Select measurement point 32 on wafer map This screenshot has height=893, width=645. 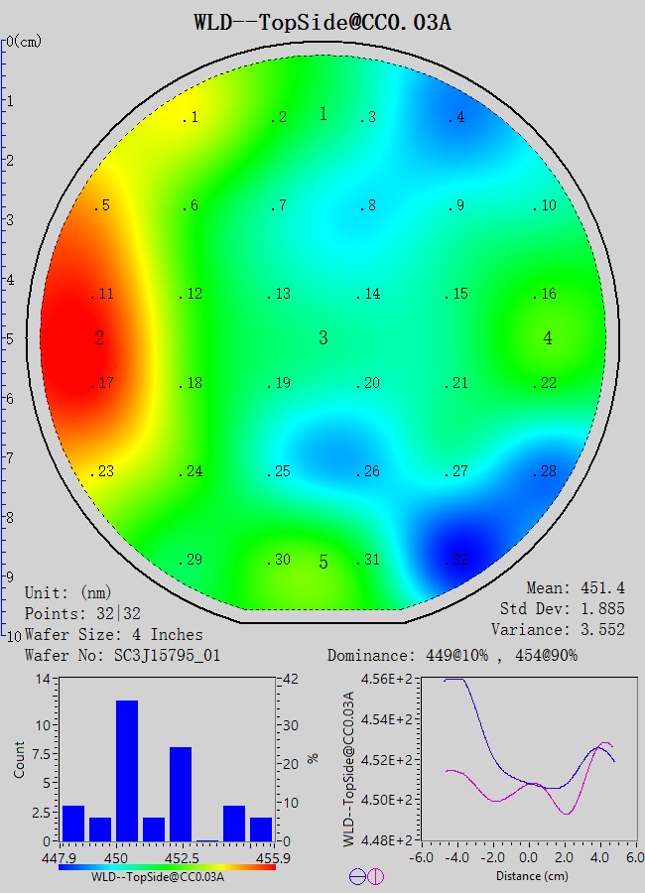tap(455, 561)
